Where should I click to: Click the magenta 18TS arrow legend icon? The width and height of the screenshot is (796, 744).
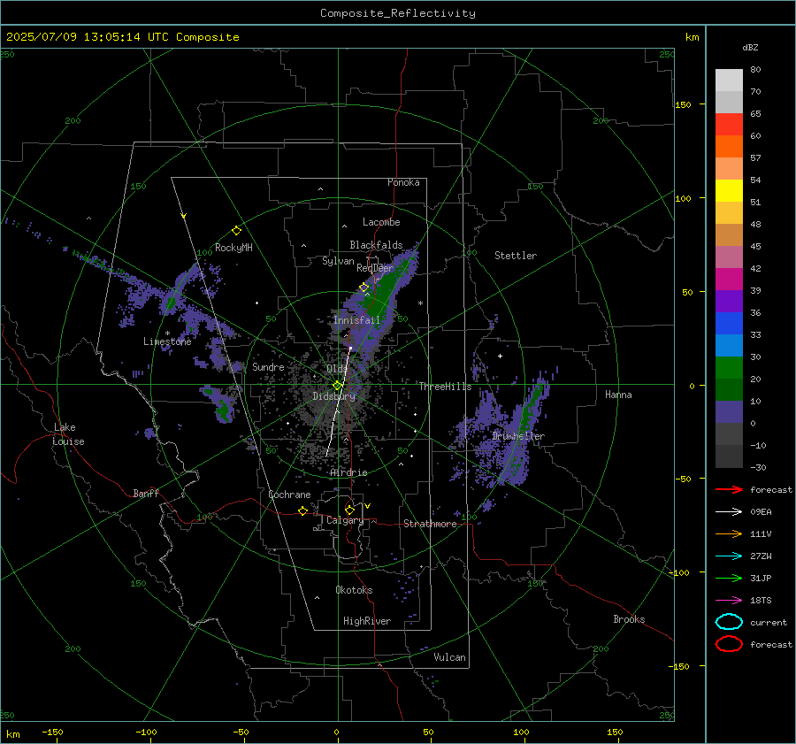(x=729, y=601)
